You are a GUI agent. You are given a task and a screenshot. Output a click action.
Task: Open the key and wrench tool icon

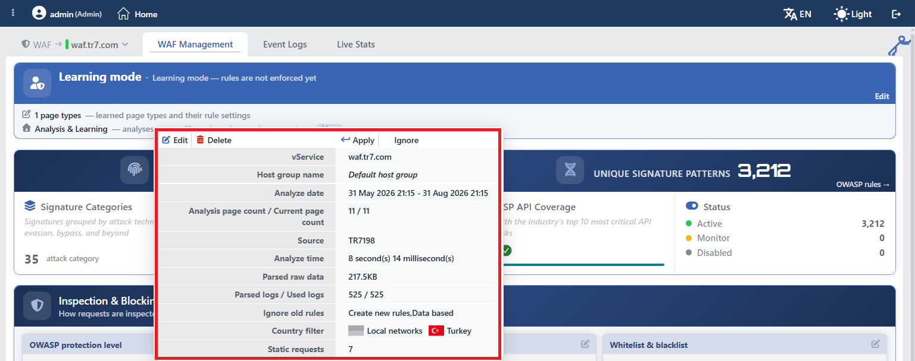pyautogui.click(x=900, y=46)
